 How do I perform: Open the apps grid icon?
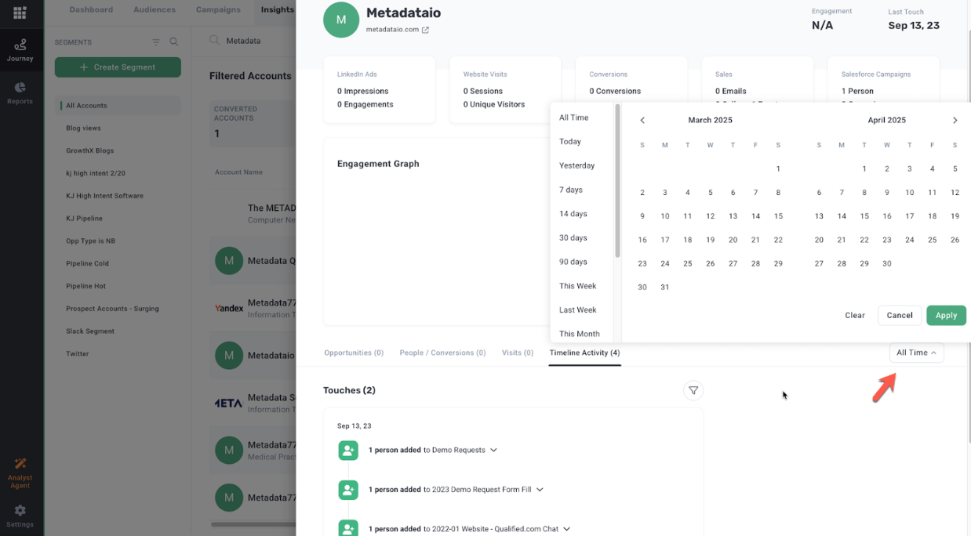tap(20, 13)
